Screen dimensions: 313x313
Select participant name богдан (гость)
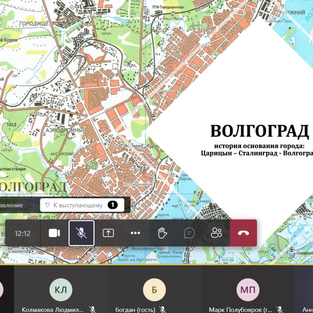point(133,309)
